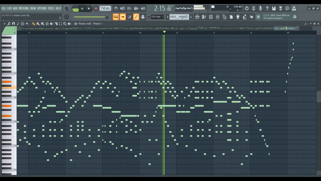Toggle the 3-2-1 countdown before recording
The height and width of the screenshot is (181, 321).
tap(129, 8)
